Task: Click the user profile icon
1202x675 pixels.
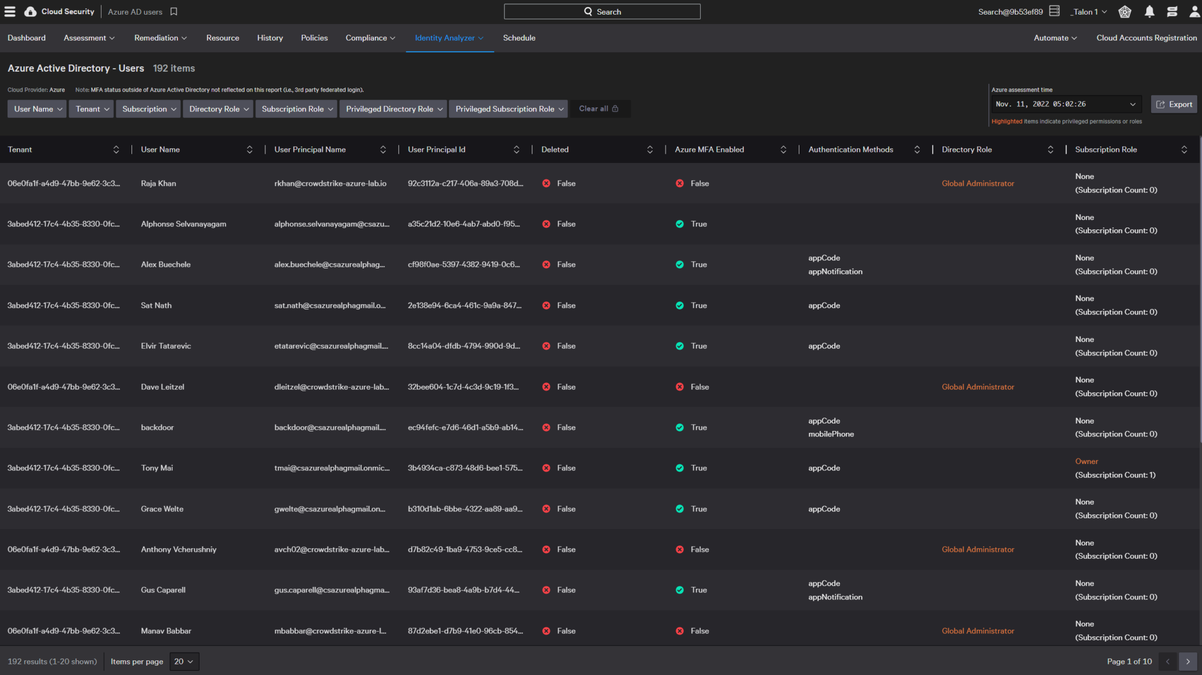Action: [1194, 11]
